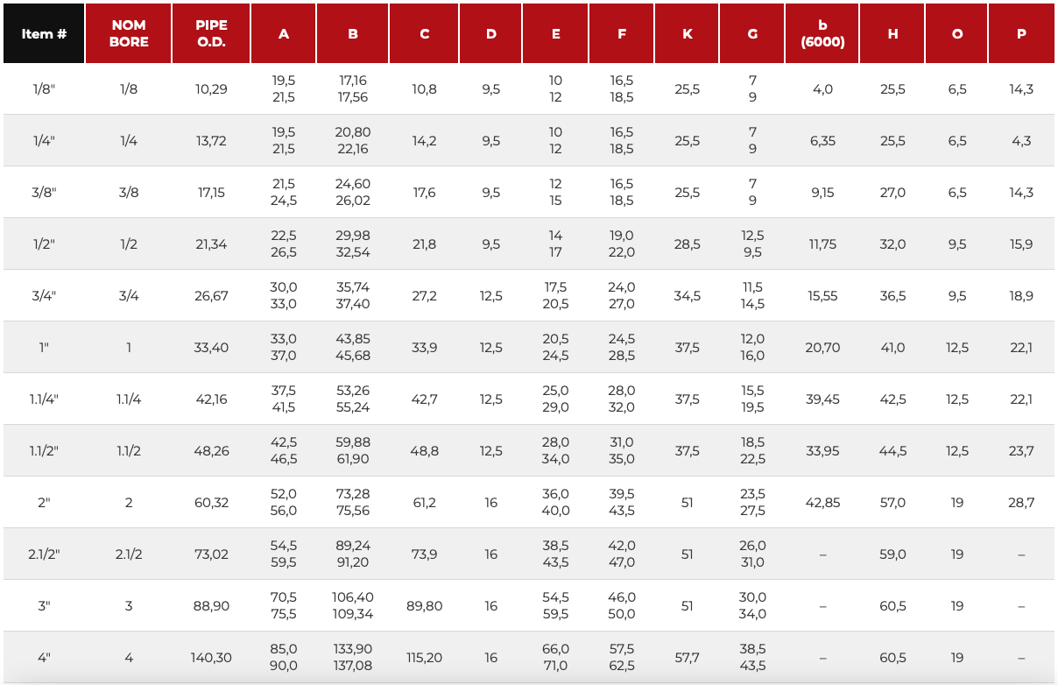The image size is (1058, 685).
Task: Click the Item # column header
Action: click(x=44, y=33)
